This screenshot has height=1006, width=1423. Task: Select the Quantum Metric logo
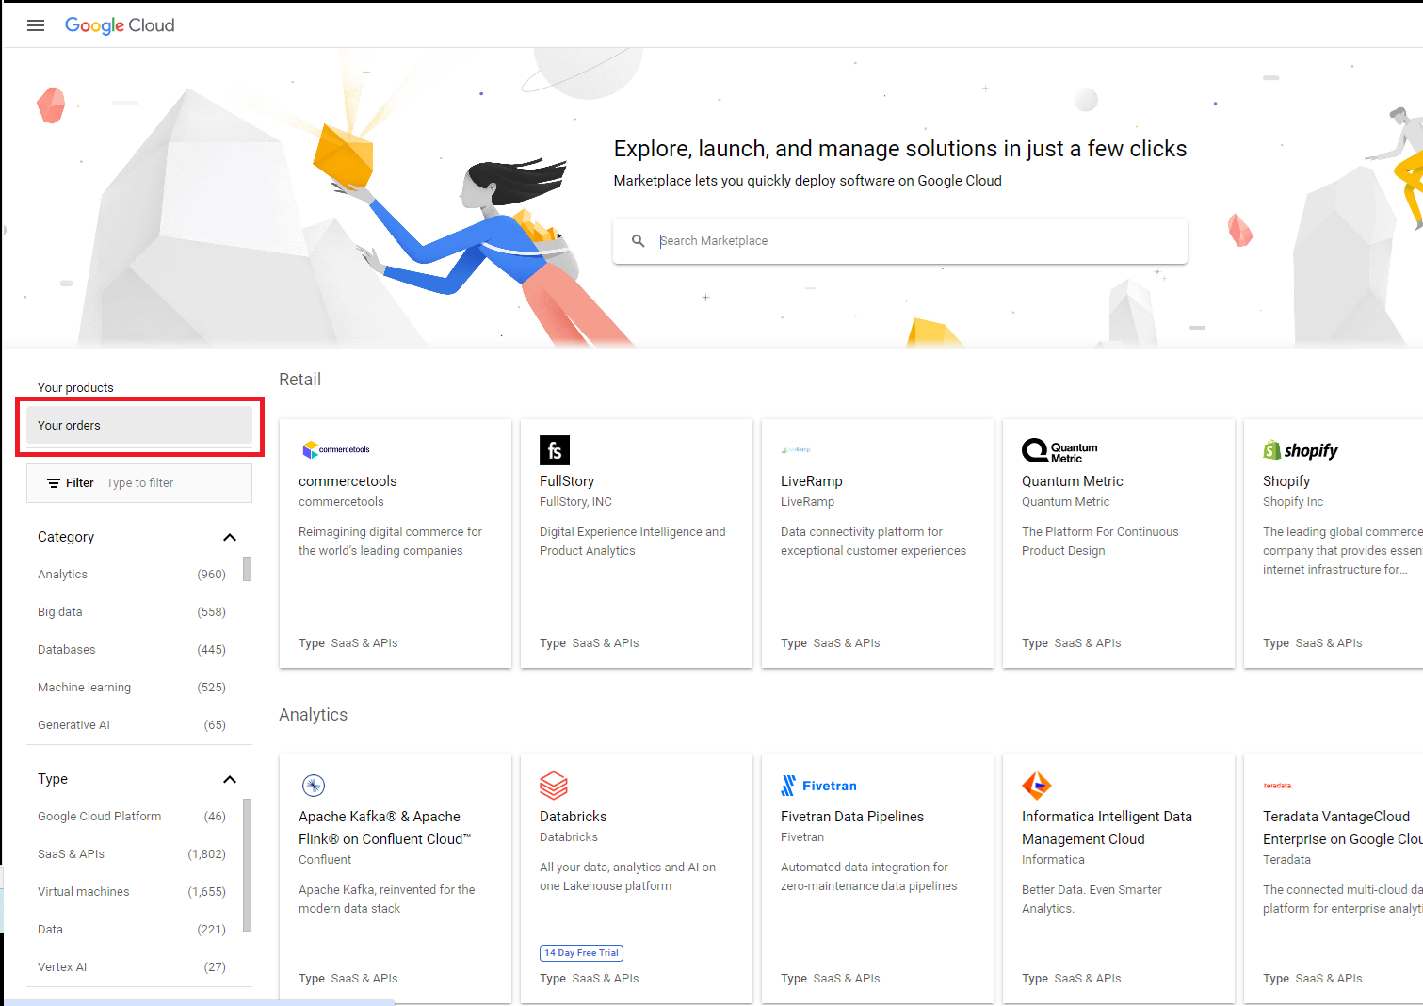(x=1036, y=450)
